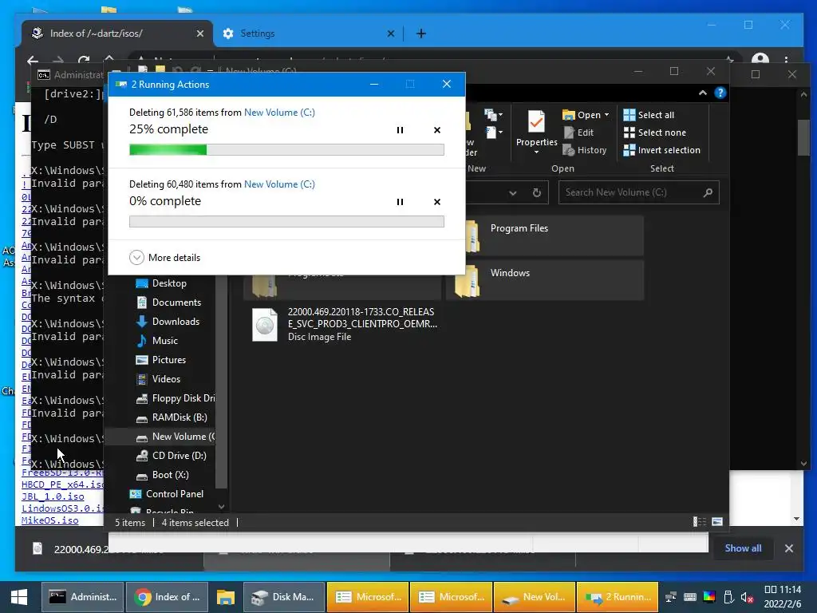Image resolution: width=817 pixels, height=613 pixels.
Task: Click Edit in the ribbon
Action: [x=579, y=132]
